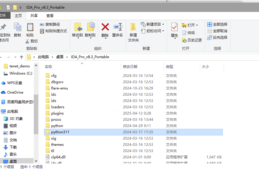This screenshot has width=259, height=170.
Task: Open recent locations dropdown arrow
Action: [x=15, y=57]
